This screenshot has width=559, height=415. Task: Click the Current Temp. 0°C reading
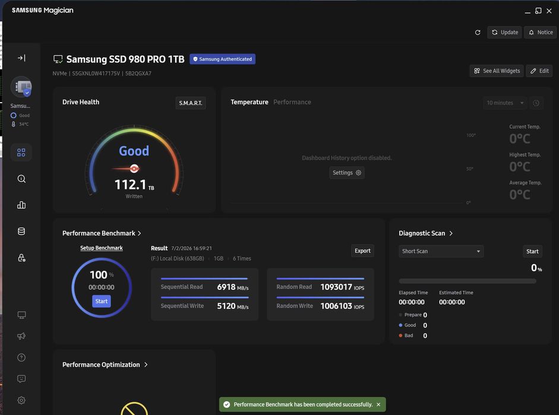(x=520, y=138)
